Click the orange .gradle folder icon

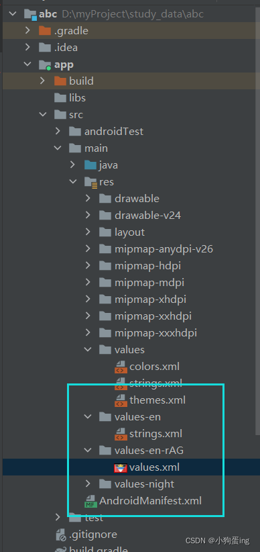[45, 31]
